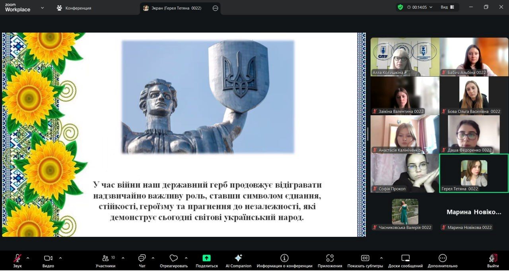
Task: Open Дополнительно more options button
Action: tap(442, 258)
